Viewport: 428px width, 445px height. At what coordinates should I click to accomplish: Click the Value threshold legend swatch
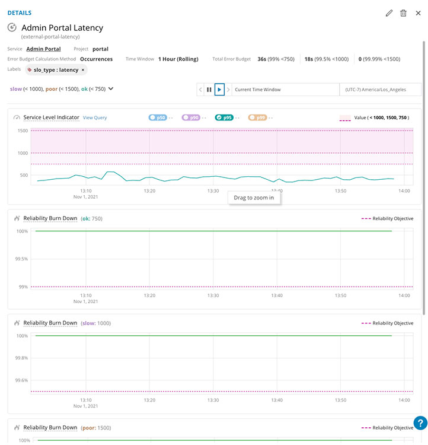pos(345,118)
